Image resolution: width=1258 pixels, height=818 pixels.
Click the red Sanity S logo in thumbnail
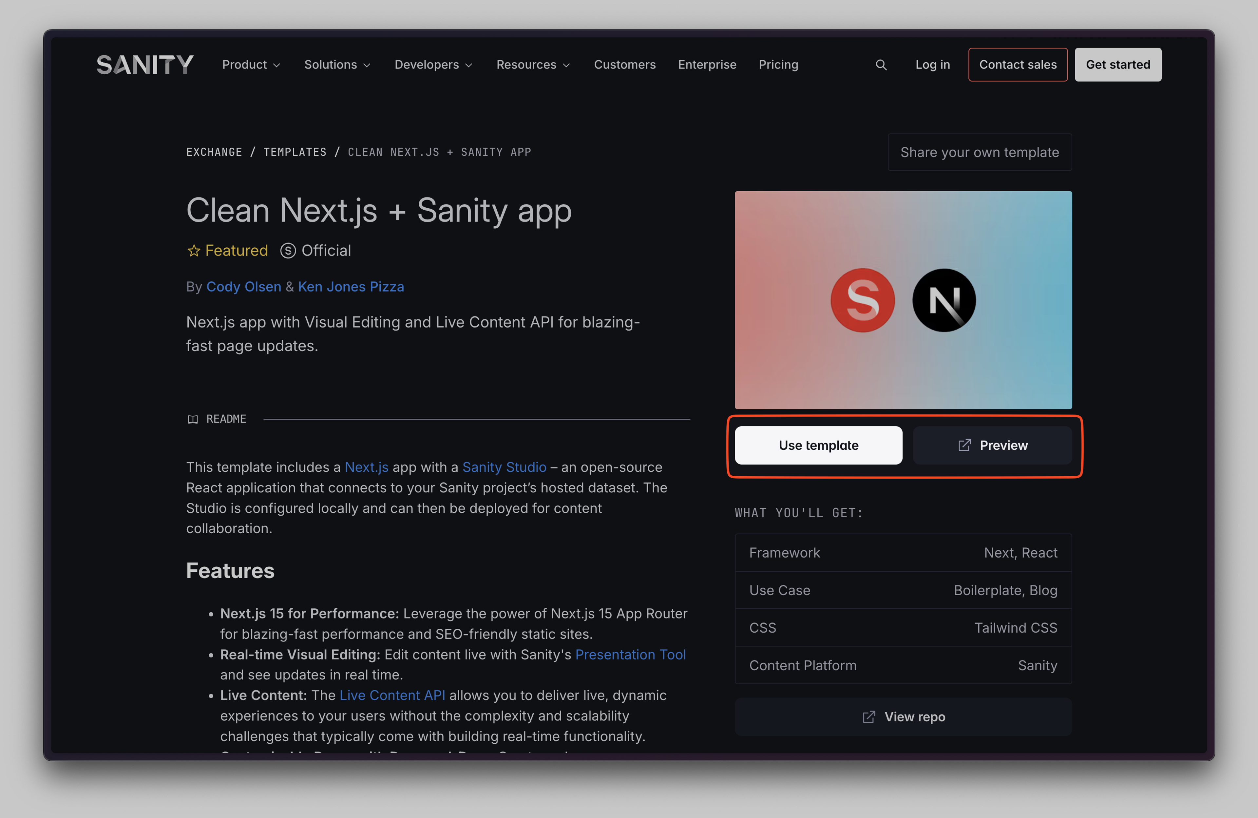[863, 300]
